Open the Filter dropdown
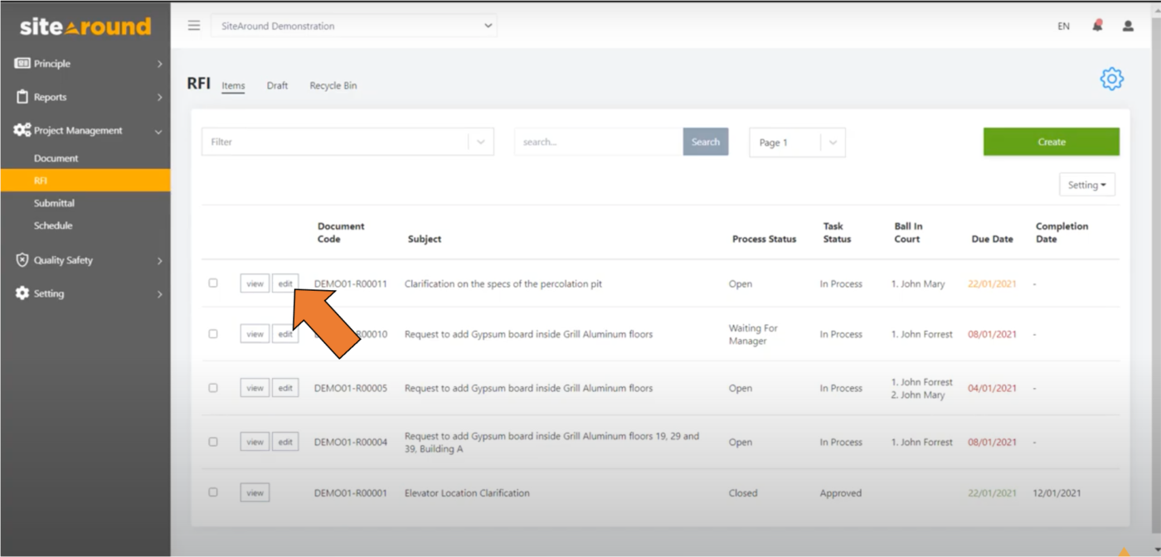Screen dimensions: 1161x557 347,141
